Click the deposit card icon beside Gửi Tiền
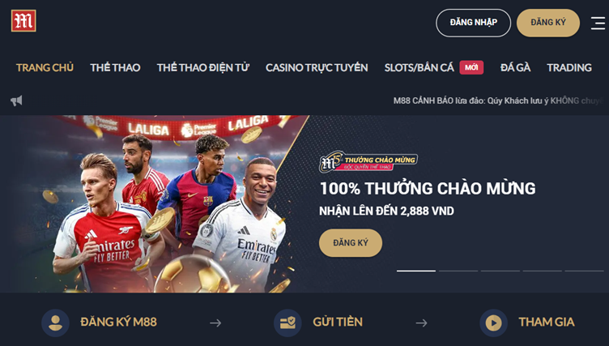609x346 pixels. pyautogui.click(x=287, y=323)
